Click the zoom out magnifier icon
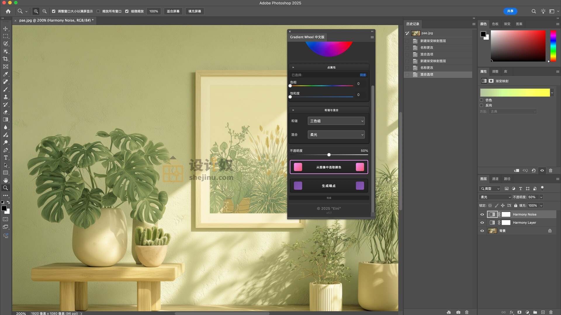 (x=44, y=11)
